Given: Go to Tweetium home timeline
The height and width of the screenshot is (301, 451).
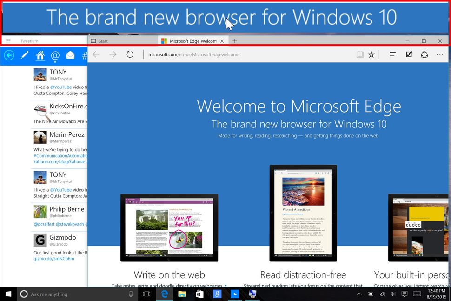Looking at the screenshot, I should [40, 54].
